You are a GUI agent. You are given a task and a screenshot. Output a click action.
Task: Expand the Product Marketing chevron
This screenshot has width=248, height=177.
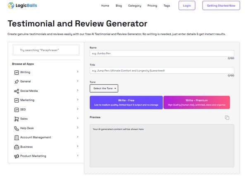coord(78,155)
